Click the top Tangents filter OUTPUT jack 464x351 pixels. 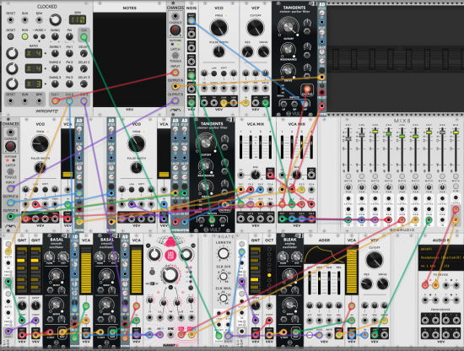click(307, 89)
